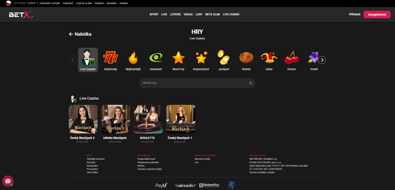Select the Nové hry star icon
Screen dimensions: 395x190
[x=178, y=58]
